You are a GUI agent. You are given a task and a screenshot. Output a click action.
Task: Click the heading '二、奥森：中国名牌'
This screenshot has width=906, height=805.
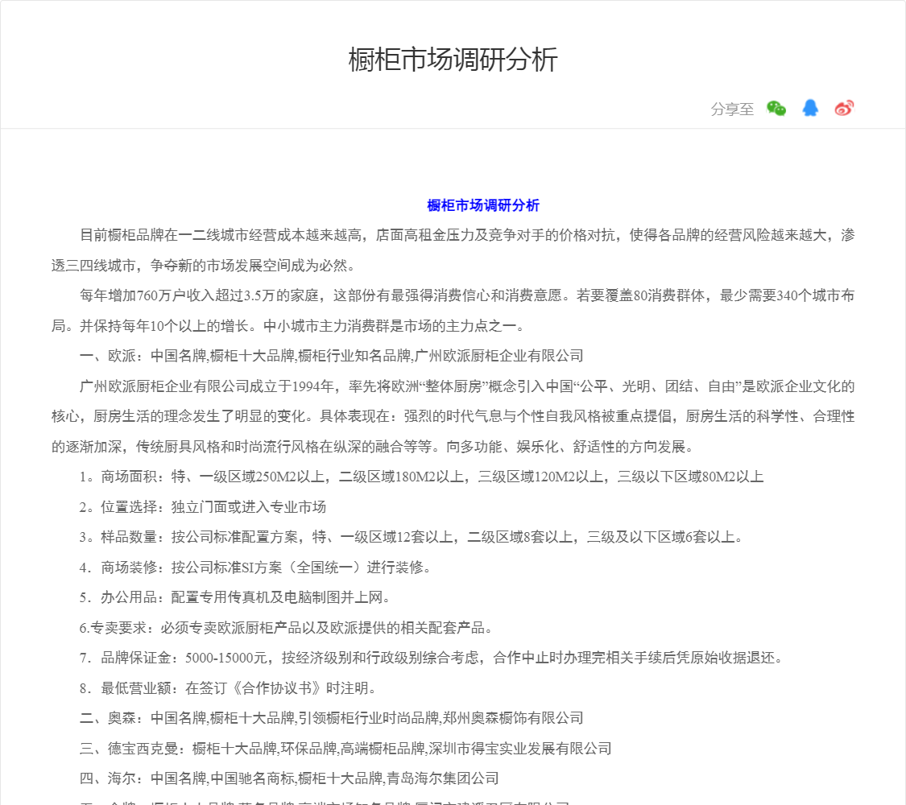pyautogui.click(x=331, y=718)
